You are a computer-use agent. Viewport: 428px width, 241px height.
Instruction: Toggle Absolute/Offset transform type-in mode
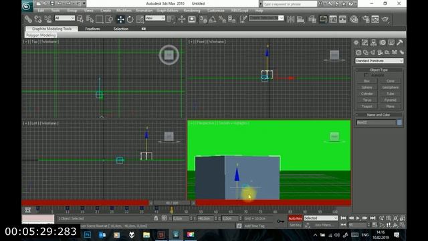pyautogui.click(x=164, y=218)
